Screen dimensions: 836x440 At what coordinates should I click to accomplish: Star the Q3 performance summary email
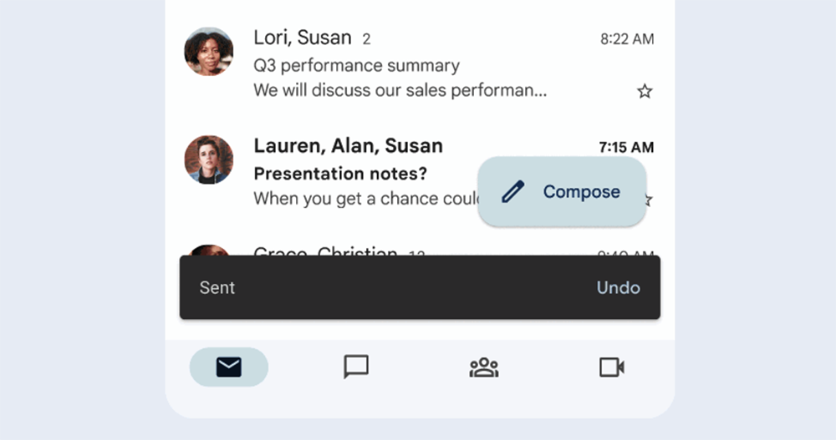(645, 92)
